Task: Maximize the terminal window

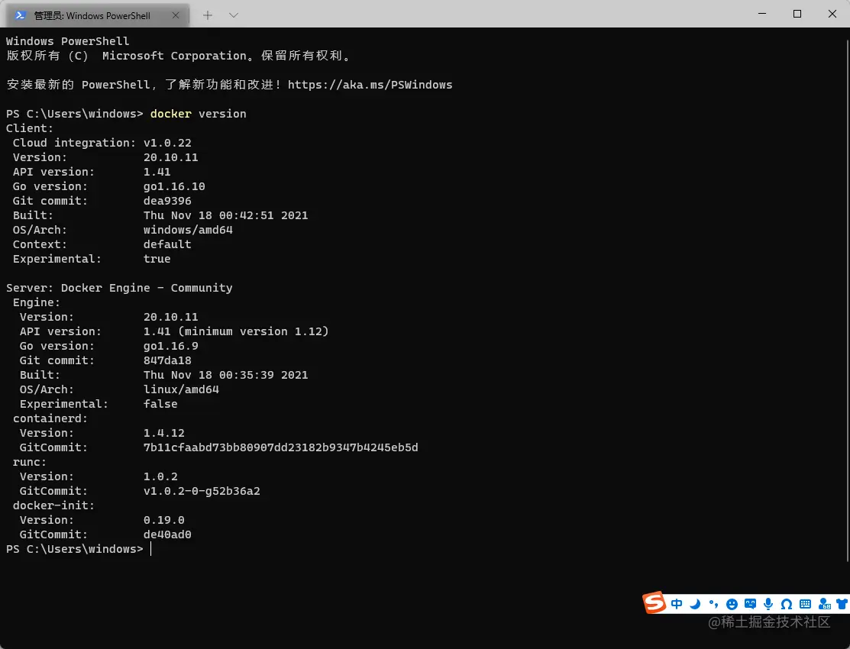Action: pyautogui.click(x=797, y=14)
